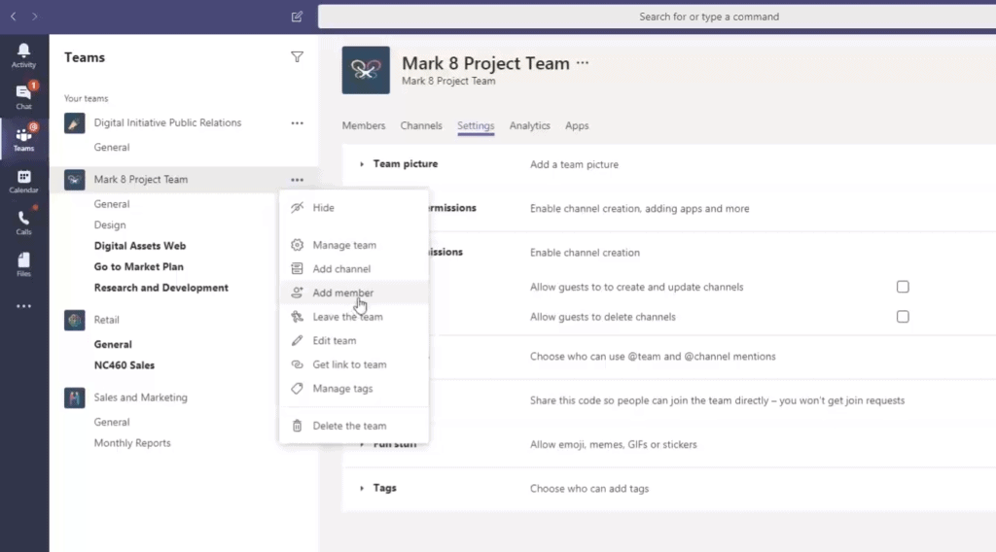Open the Activity bell icon
996x552 pixels.
coord(23,55)
